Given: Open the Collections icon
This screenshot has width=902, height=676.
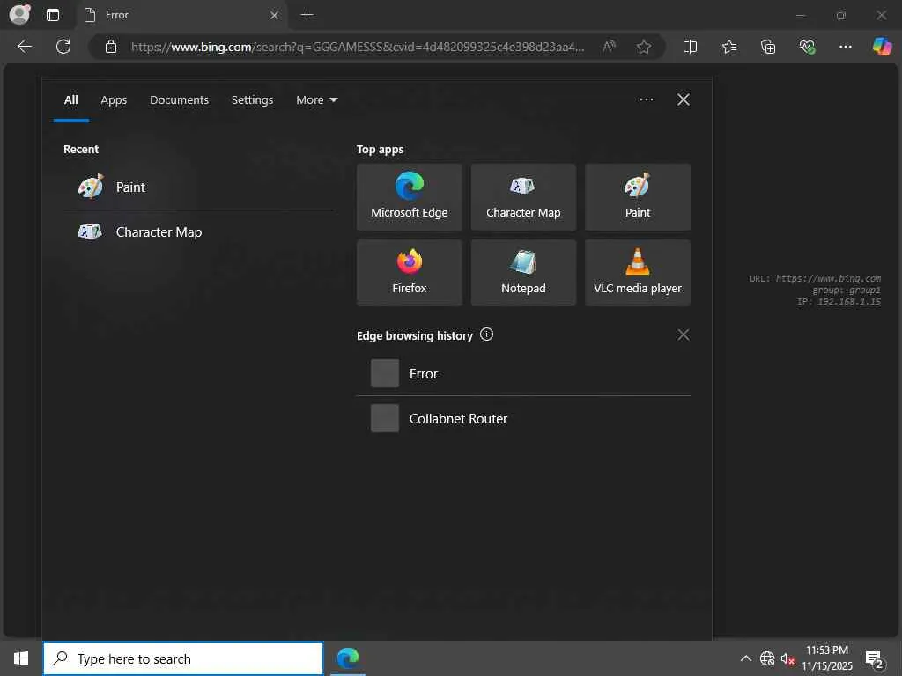Looking at the screenshot, I should (768, 47).
